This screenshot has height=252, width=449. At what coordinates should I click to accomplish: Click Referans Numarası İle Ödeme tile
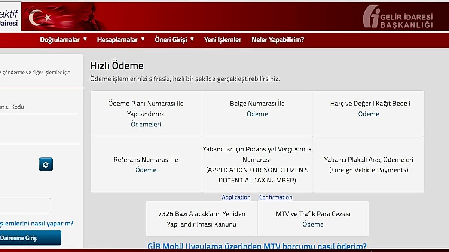[x=146, y=165]
